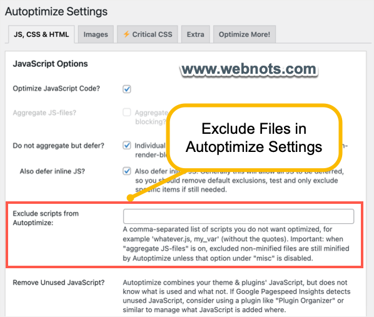The width and height of the screenshot is (374, 317).
Task: Enable the Aggregate JS-files checkbox
Action: pyautogui.click(x=127, y=112)
